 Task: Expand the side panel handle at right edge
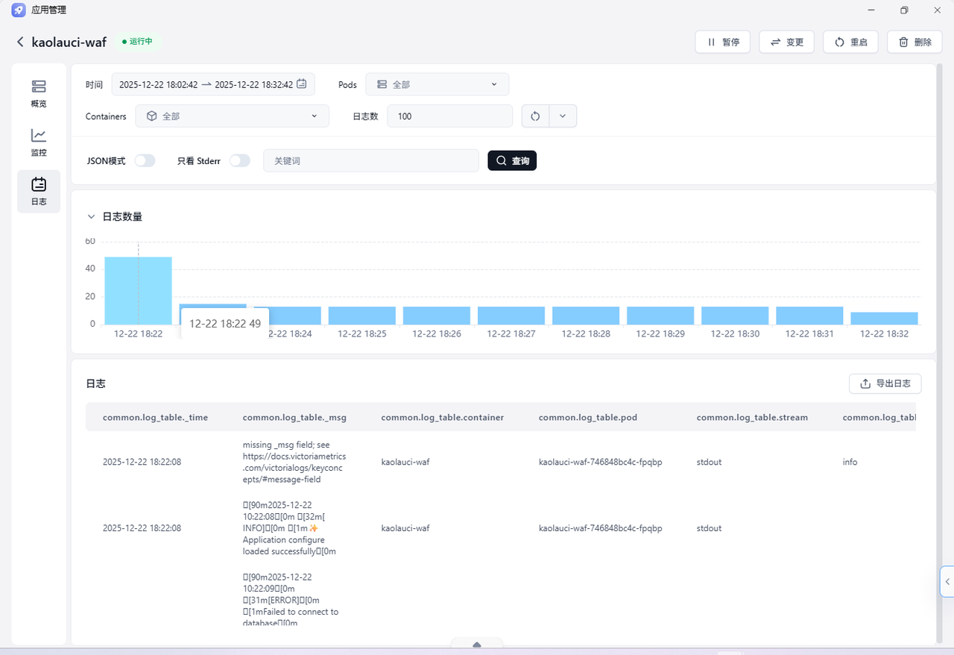click(x=947, y=581)
